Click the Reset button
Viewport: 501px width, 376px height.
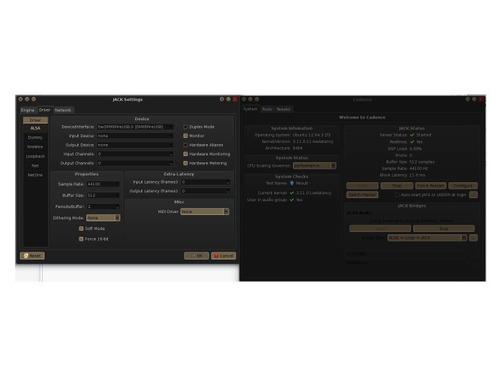point(33,256)
